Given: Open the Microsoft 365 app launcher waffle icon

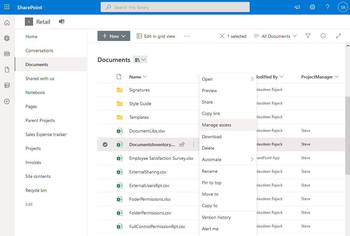Looking at the screenshot, I should (7, 7).
